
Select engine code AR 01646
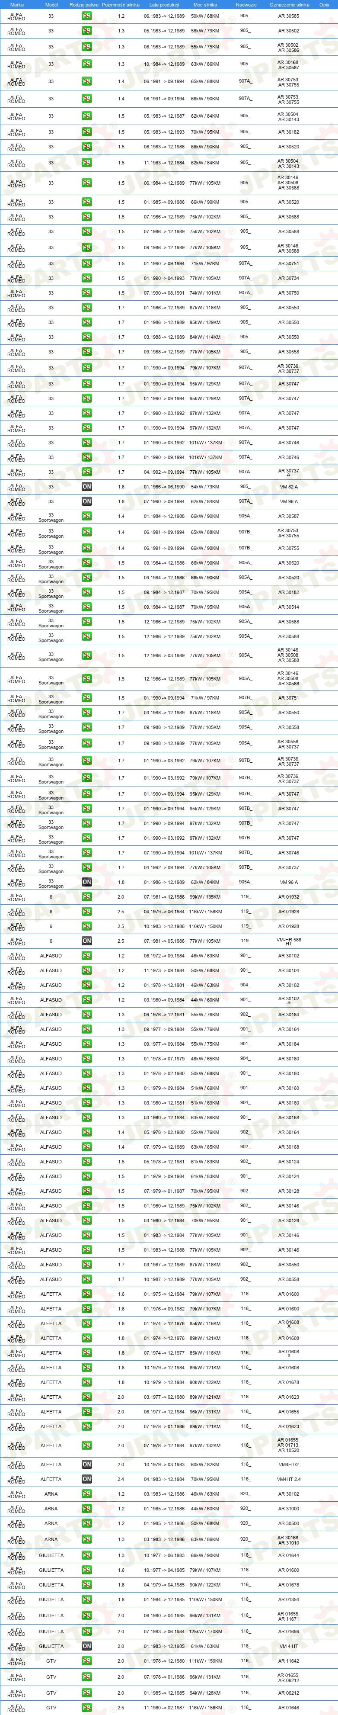[289, 1708]
